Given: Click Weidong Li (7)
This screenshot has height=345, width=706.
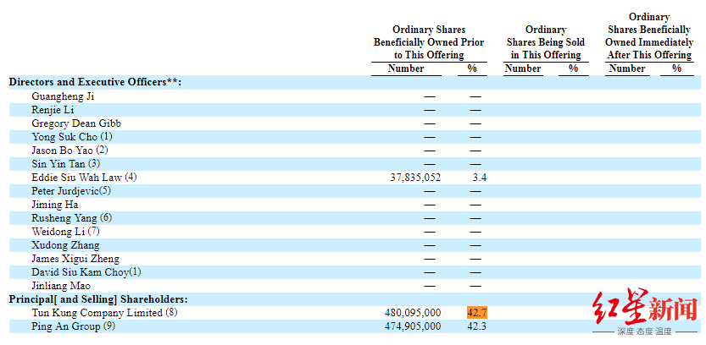Looking at the screenshot, I should pos(66,232).
